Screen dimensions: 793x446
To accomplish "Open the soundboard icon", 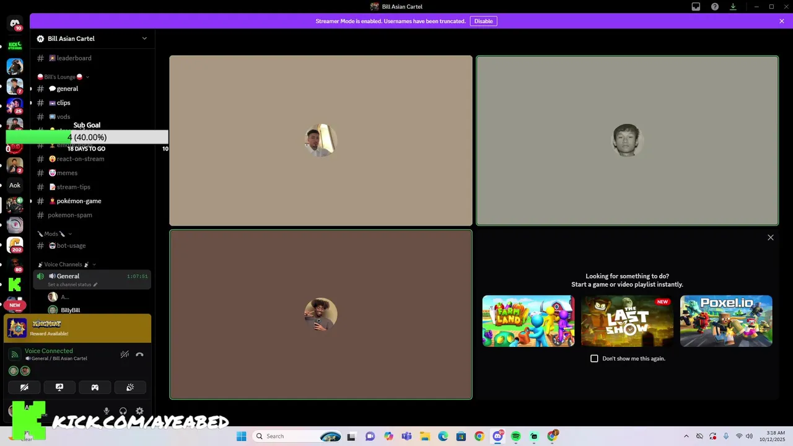I will pos(130,387).
